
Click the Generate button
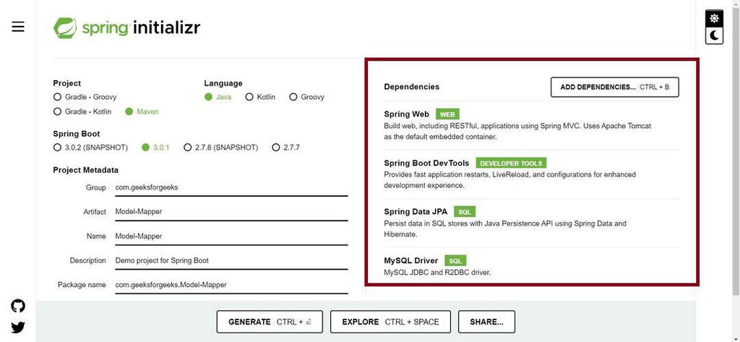[269, 322]
